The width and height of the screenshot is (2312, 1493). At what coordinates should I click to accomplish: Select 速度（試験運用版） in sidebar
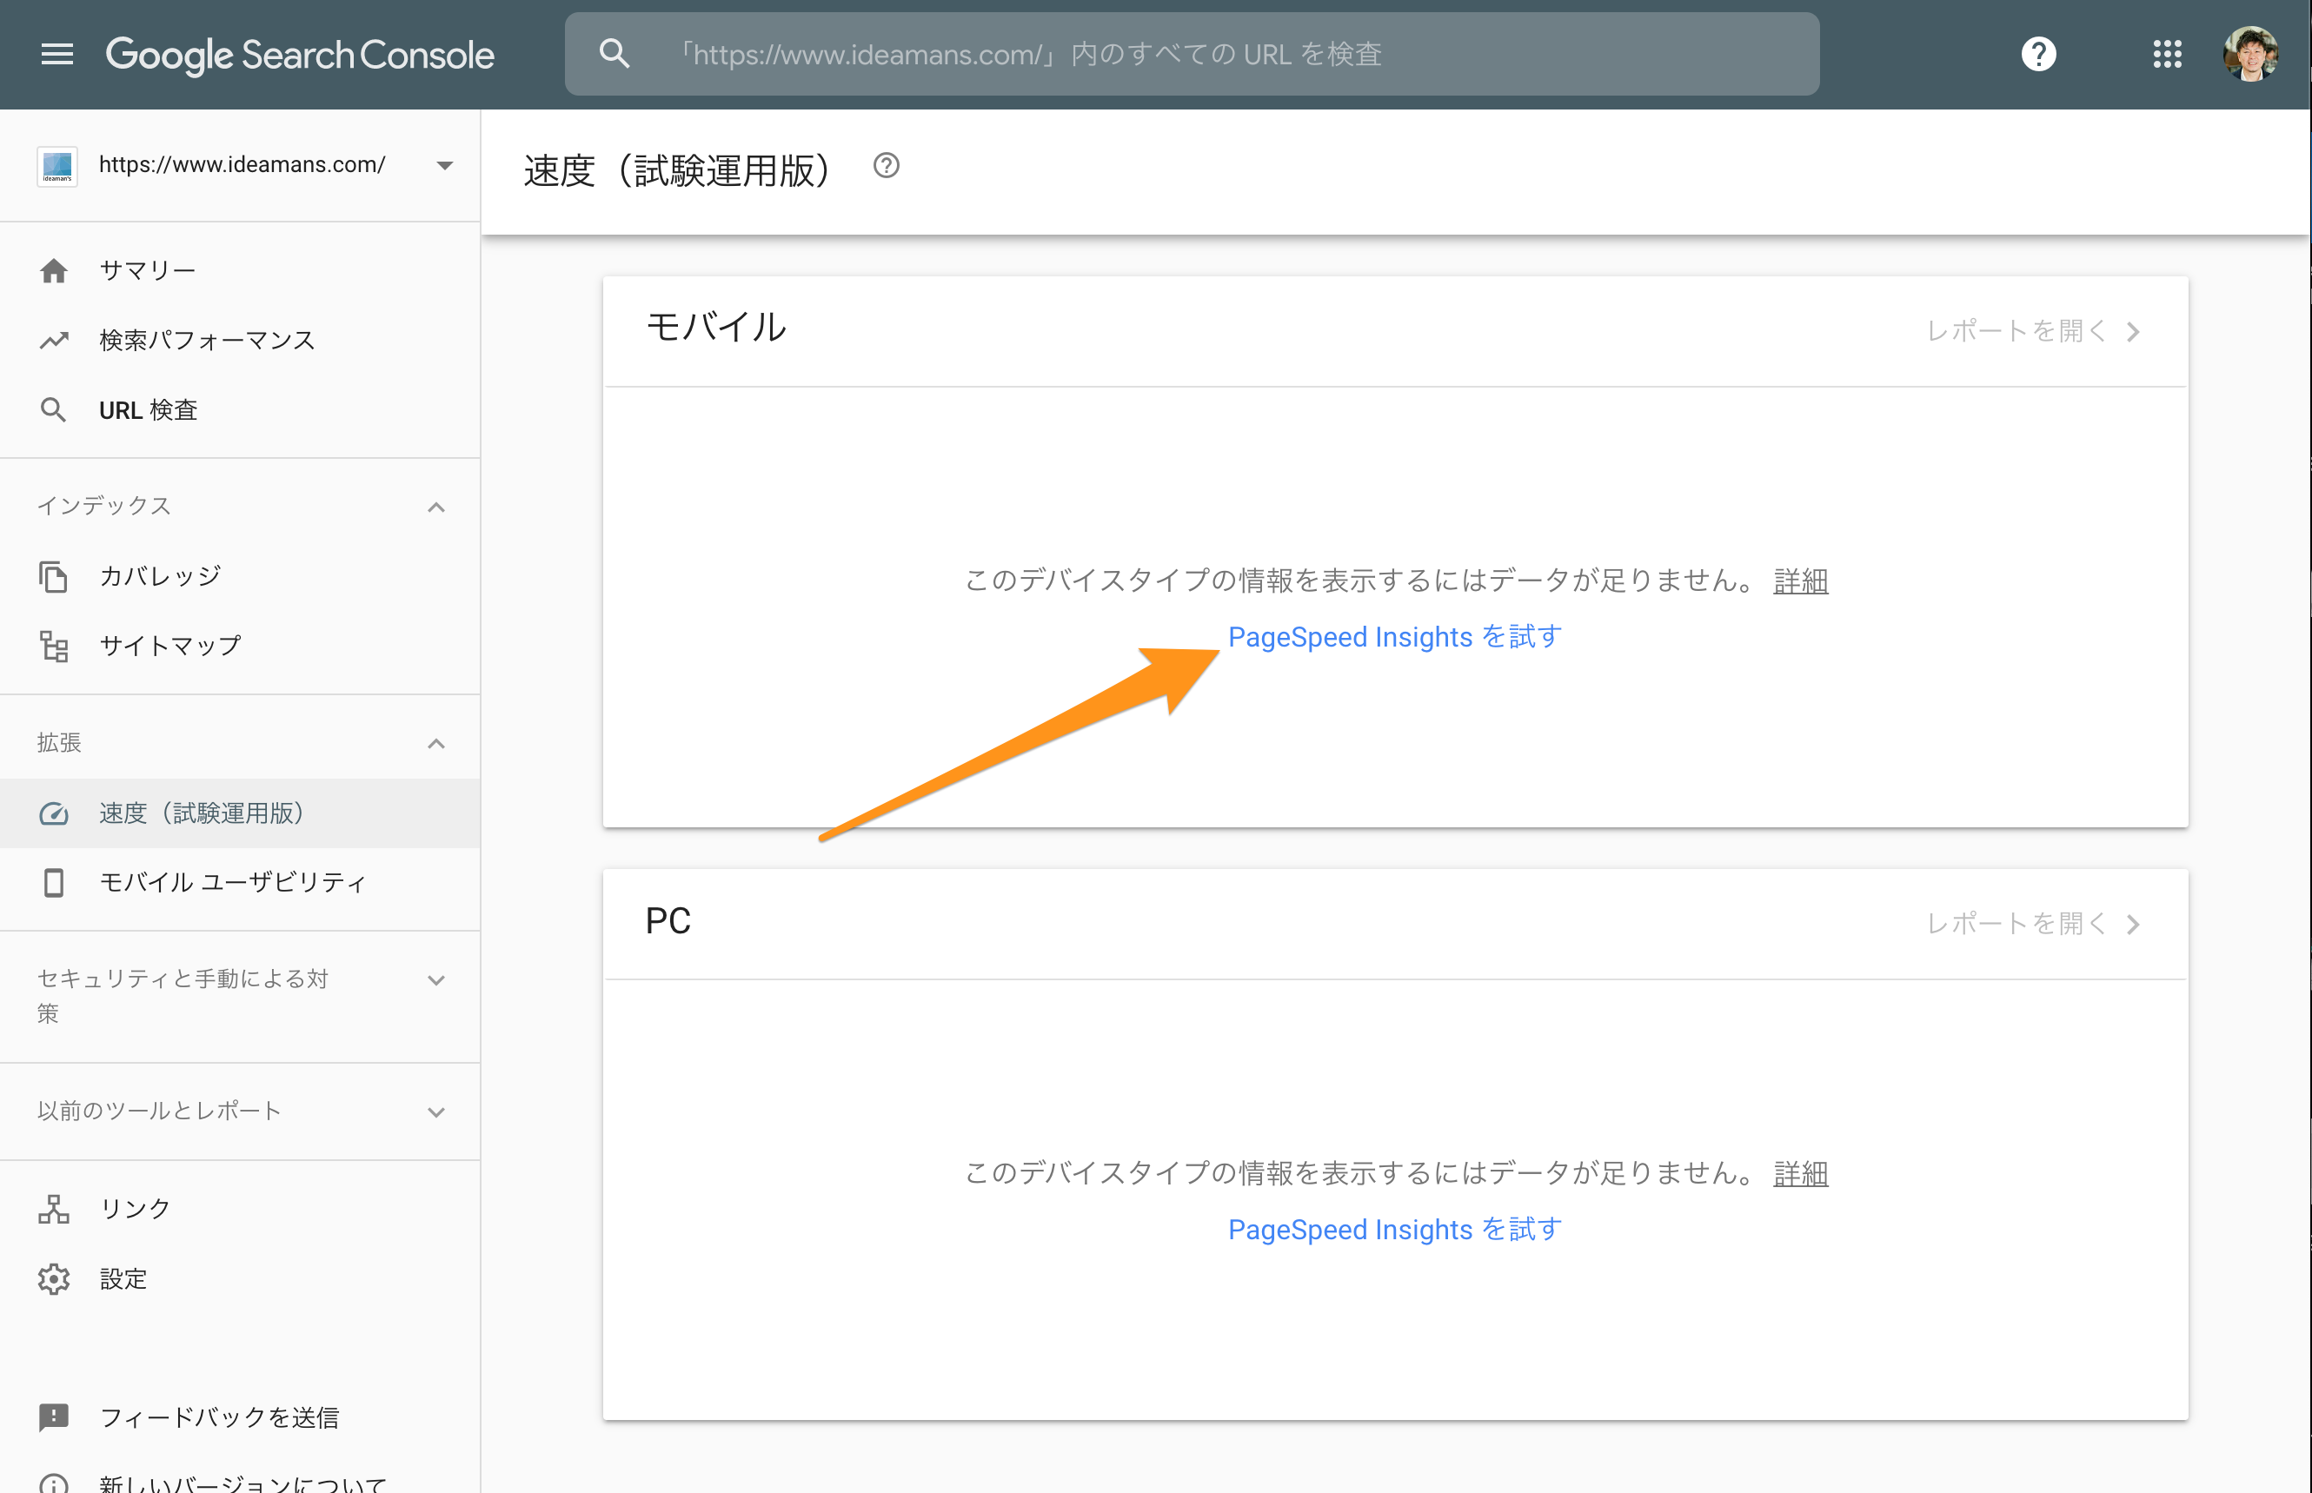[239, 813]
